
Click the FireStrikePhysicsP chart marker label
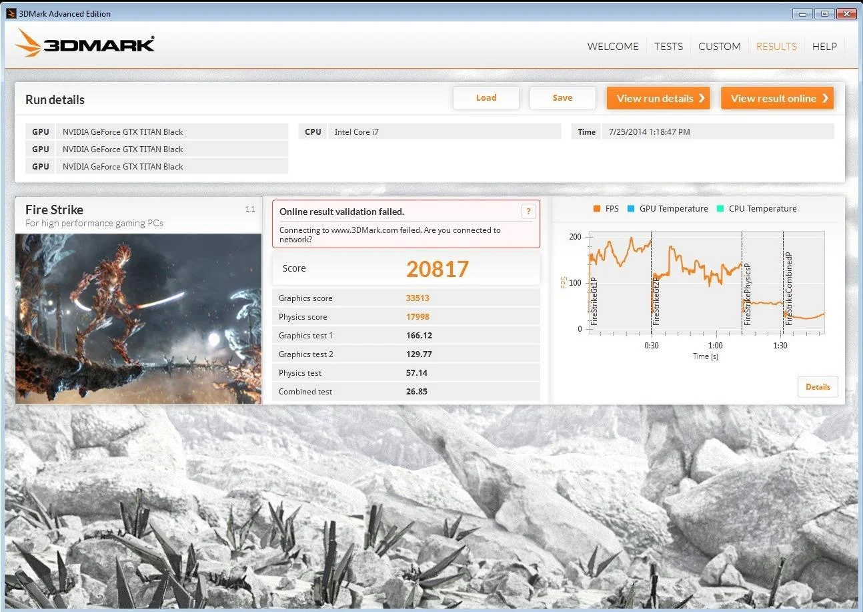(748, 294)
